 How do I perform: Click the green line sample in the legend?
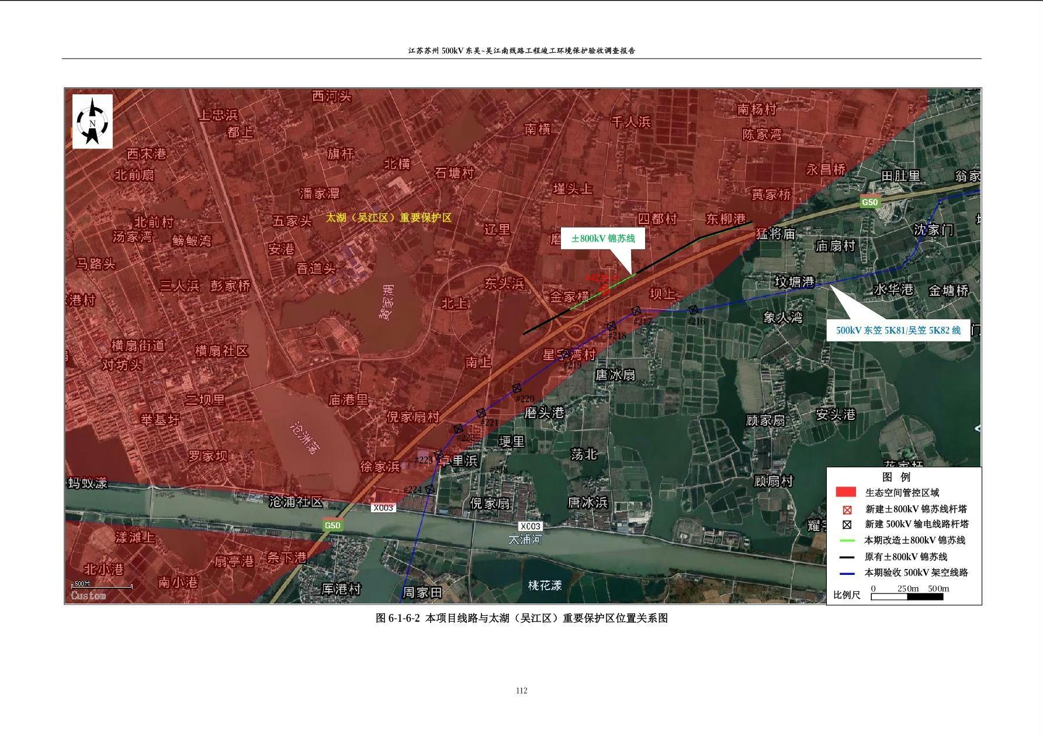(x=847, y=541)
